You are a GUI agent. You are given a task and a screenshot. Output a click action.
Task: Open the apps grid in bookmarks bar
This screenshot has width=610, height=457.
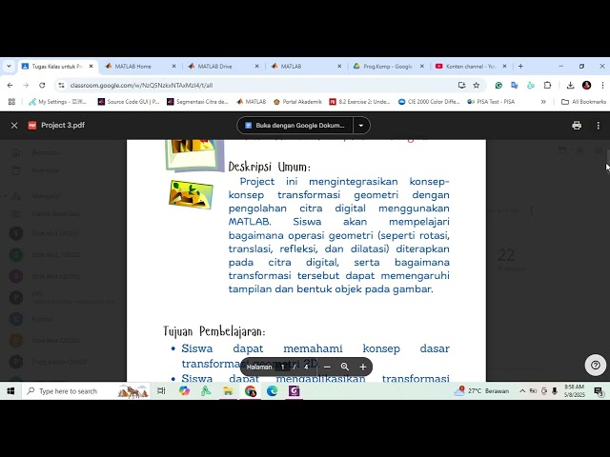pyautogui.click(x=11, y=102)
